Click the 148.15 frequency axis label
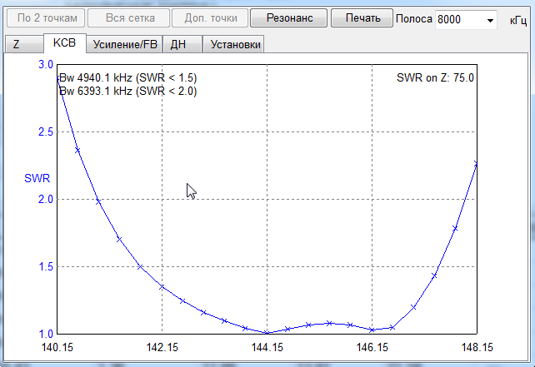 coord(477,348)
